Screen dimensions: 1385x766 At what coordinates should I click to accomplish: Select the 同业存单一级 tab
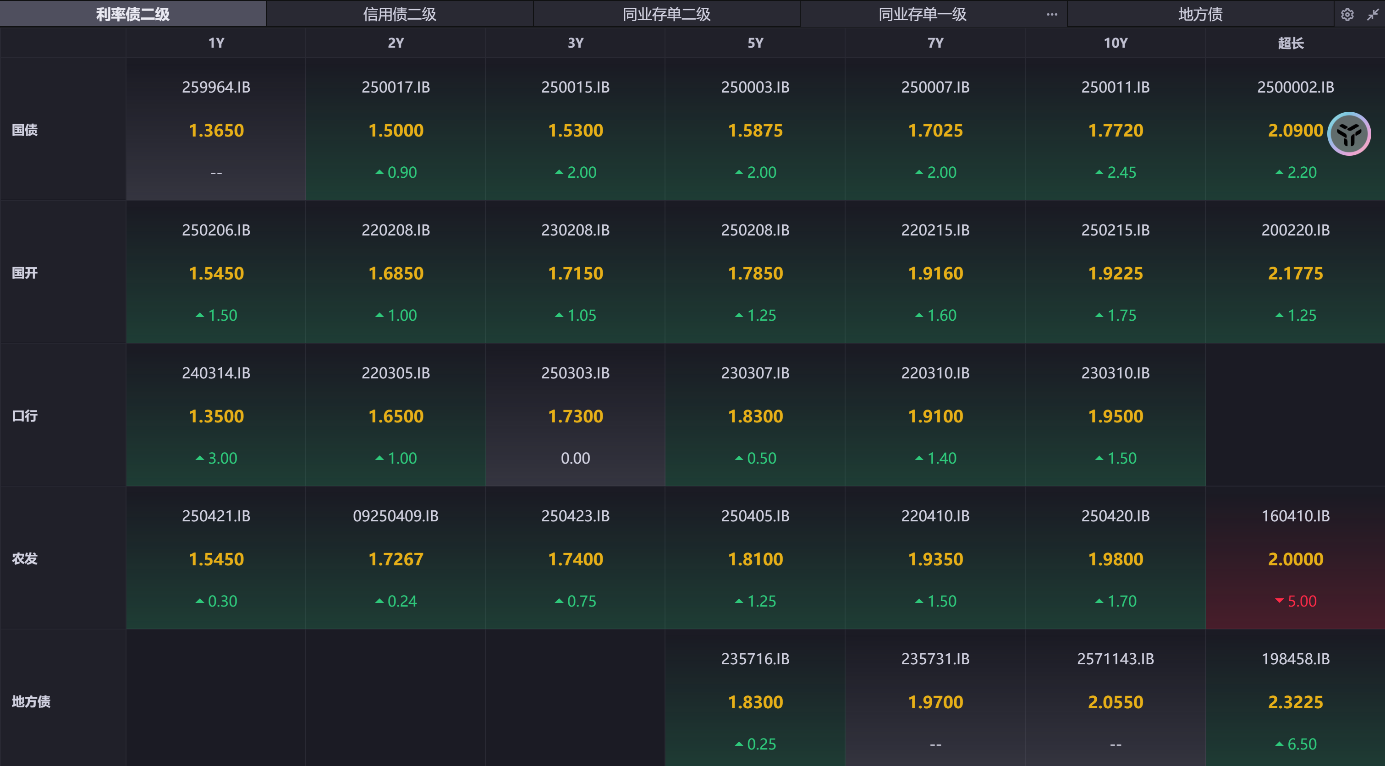(922, 15)
